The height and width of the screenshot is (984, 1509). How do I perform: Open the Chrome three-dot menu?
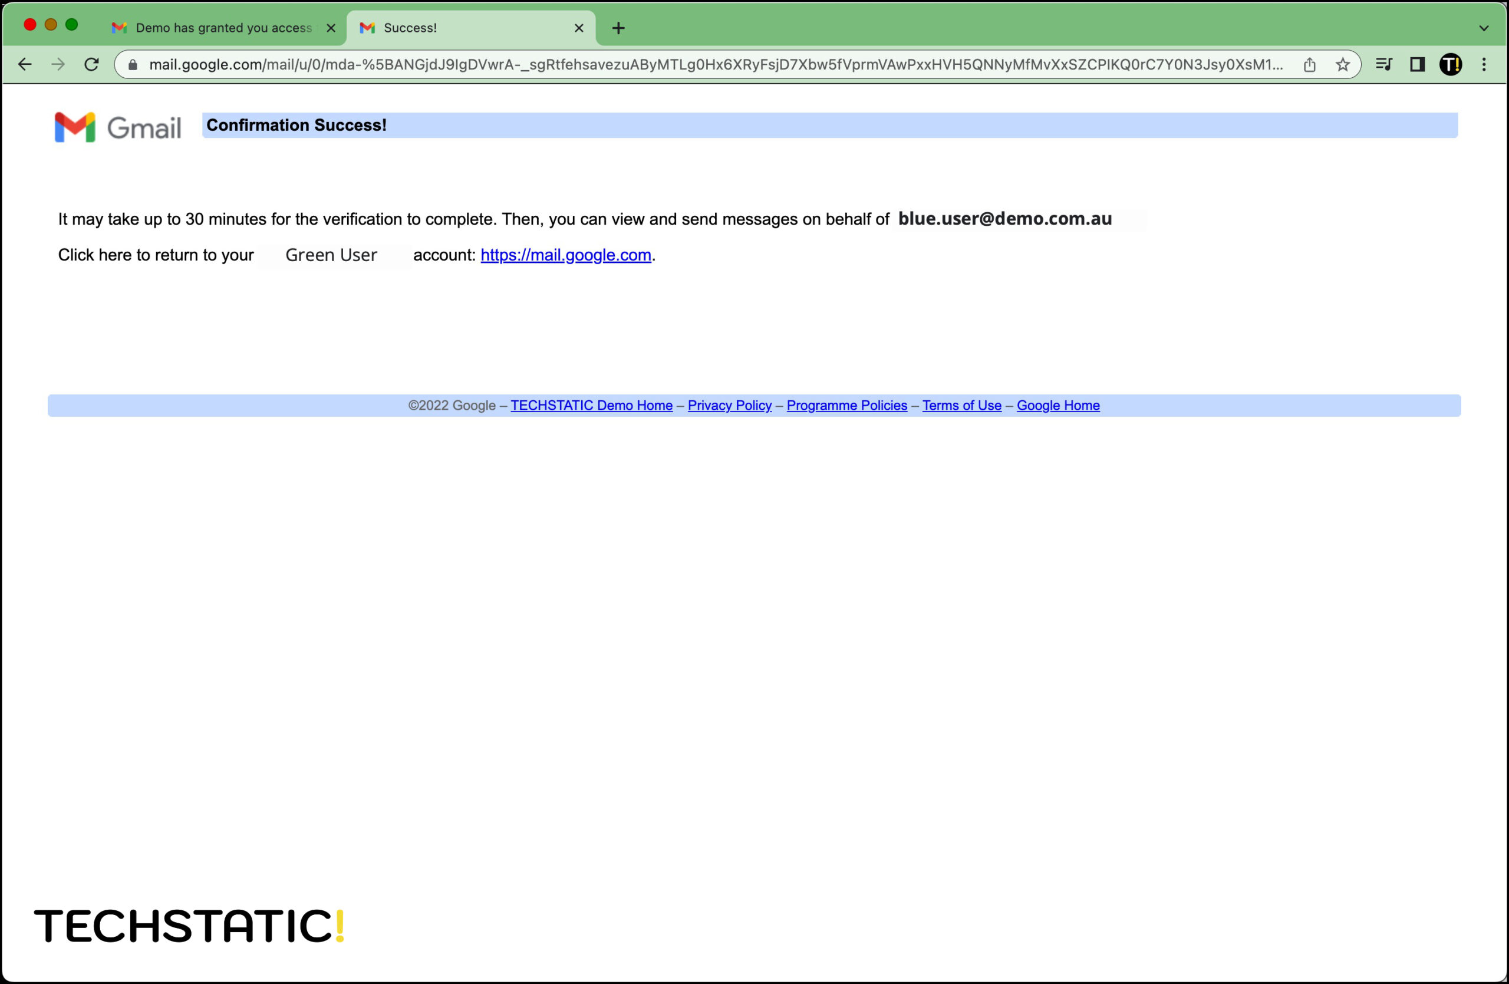pyautogui.click(x=1484, y=64)
